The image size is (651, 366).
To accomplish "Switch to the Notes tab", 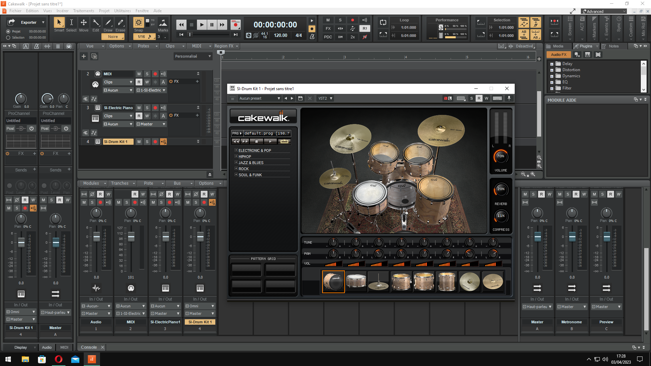I will pyautogui.click(x=613, y=46).
